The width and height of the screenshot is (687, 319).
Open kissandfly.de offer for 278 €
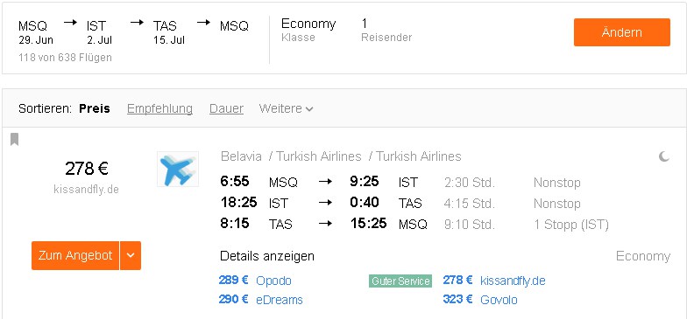pyautogui.click(x=494, y=281)
